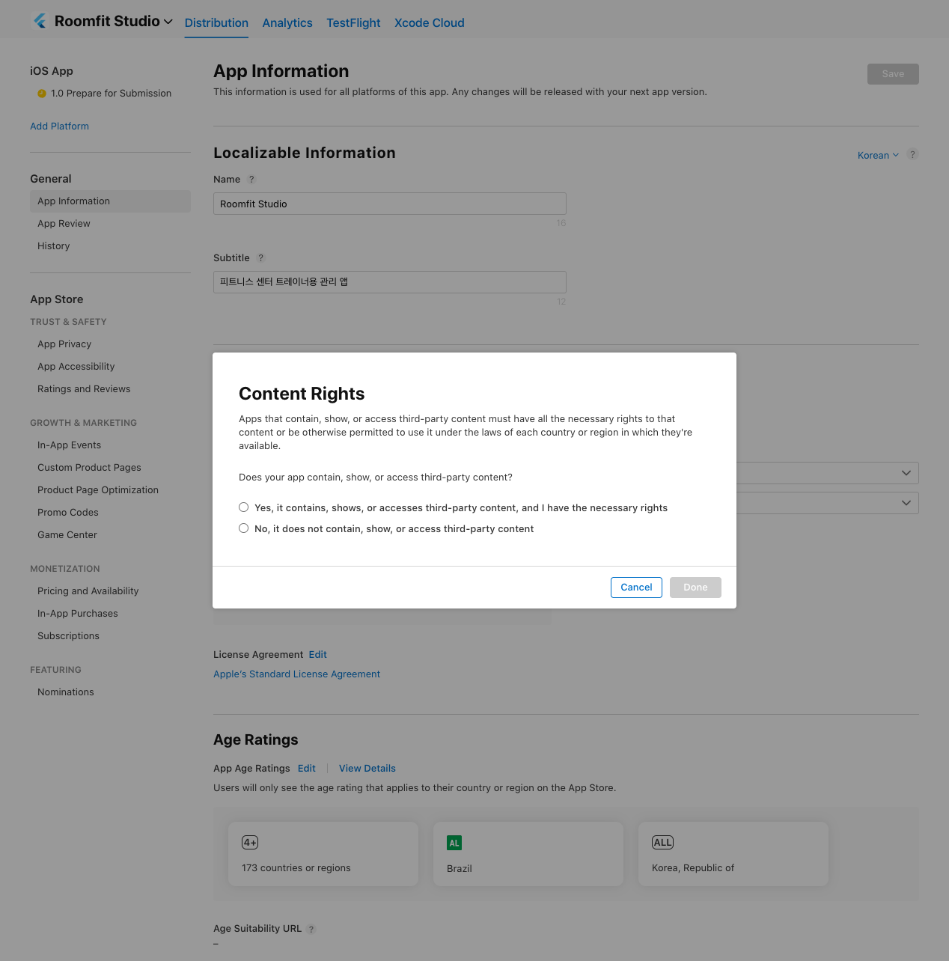
Task: Expand the first category dropdown behind the dialog
Action: tap(906, 473)
